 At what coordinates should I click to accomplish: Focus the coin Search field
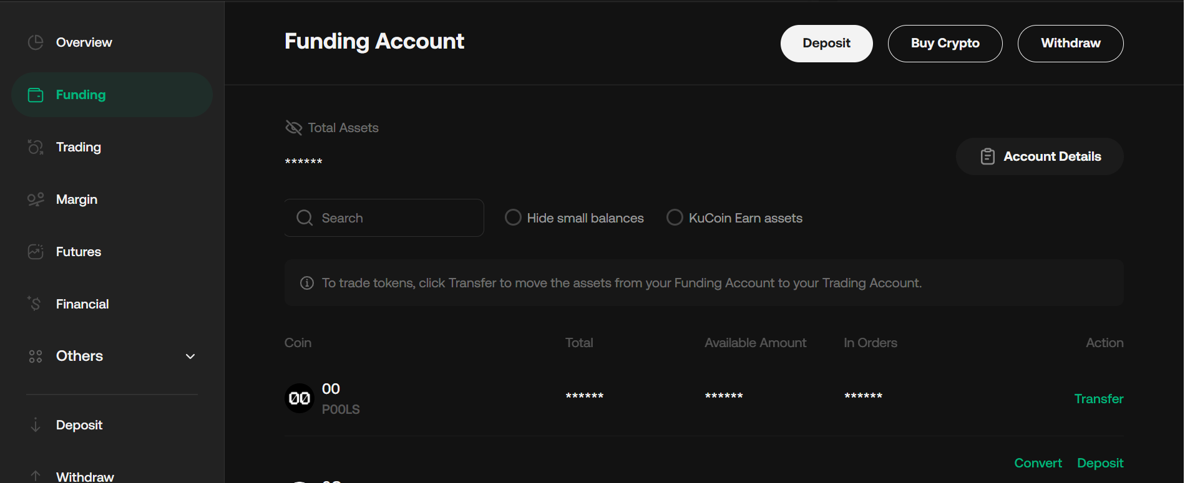tap(384, 218)
